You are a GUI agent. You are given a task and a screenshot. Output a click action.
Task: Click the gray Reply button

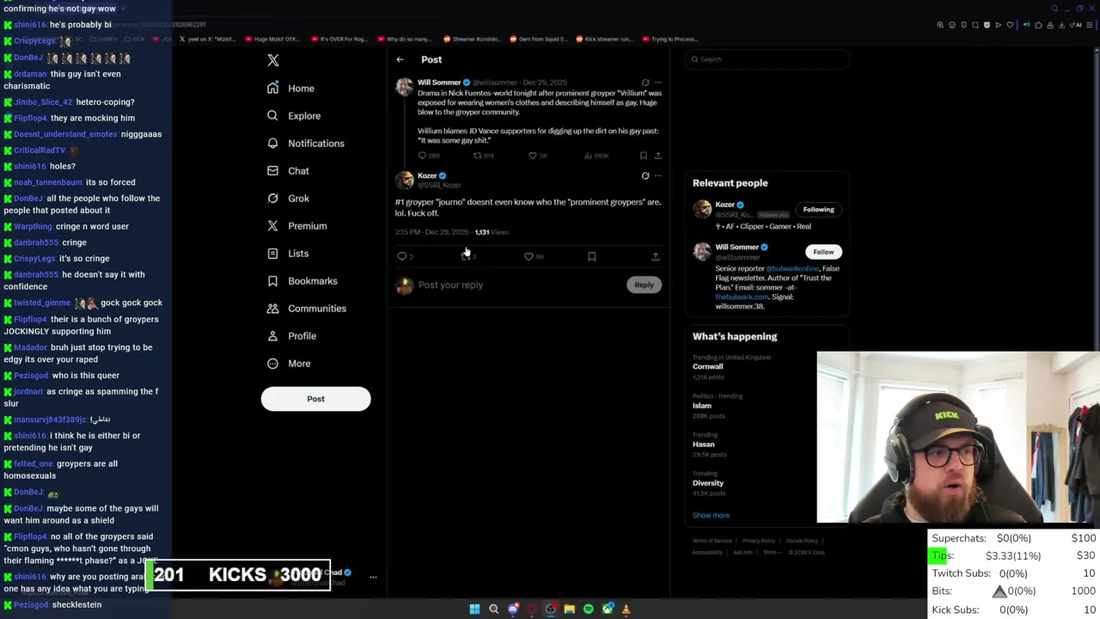click(644, 285)
